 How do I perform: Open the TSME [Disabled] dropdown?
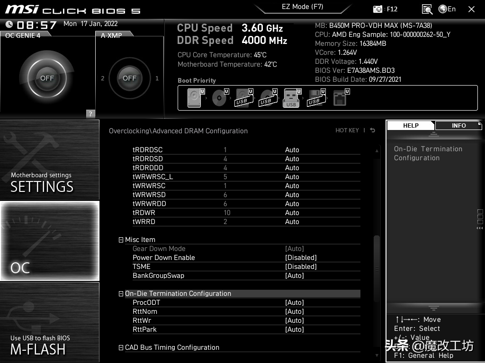coord(301,267)
